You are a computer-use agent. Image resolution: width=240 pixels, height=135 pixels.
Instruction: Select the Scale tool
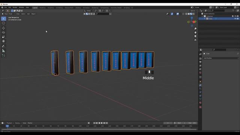click(x=3, y=37)
